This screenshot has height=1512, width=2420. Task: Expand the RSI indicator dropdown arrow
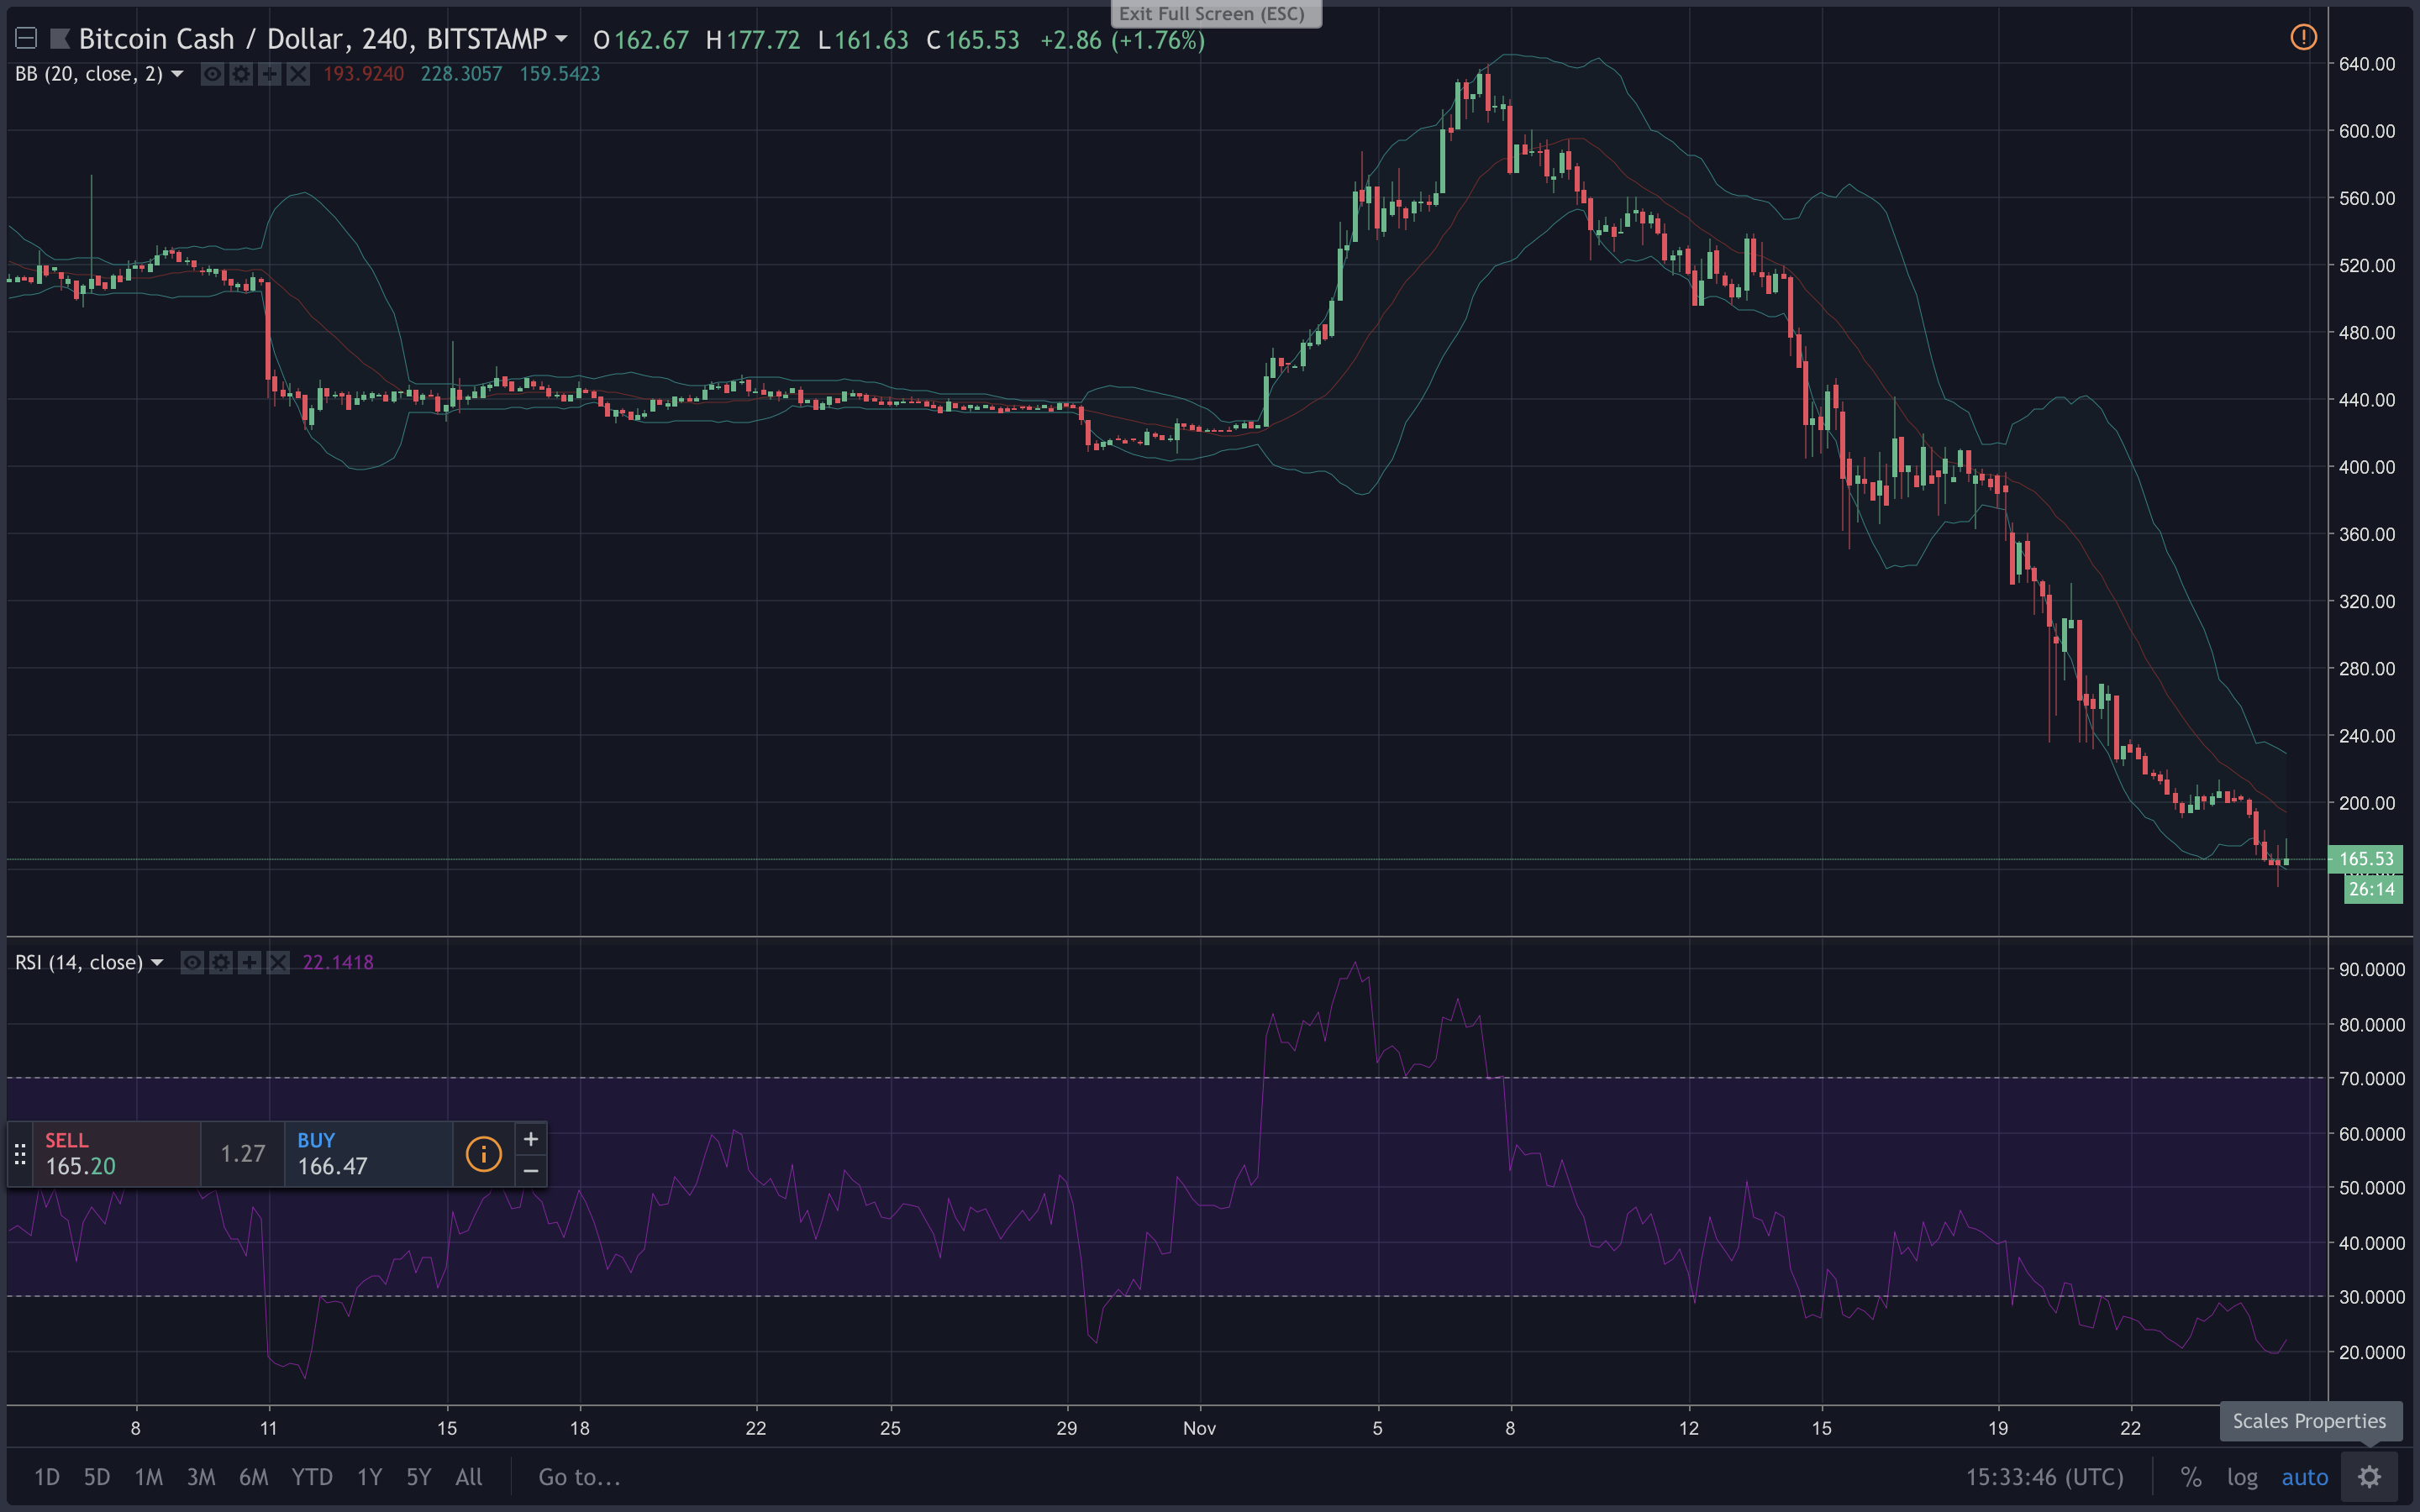coord(157,962)
